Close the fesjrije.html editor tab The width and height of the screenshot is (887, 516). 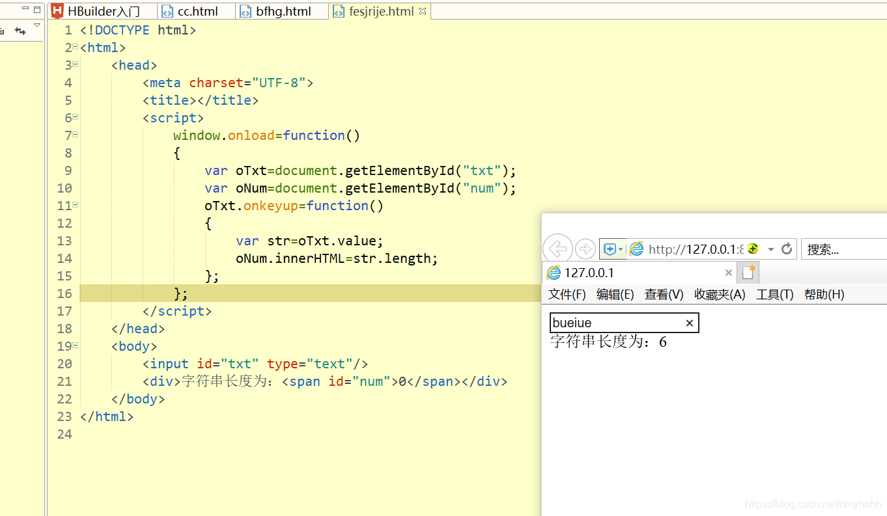[422, 11]
